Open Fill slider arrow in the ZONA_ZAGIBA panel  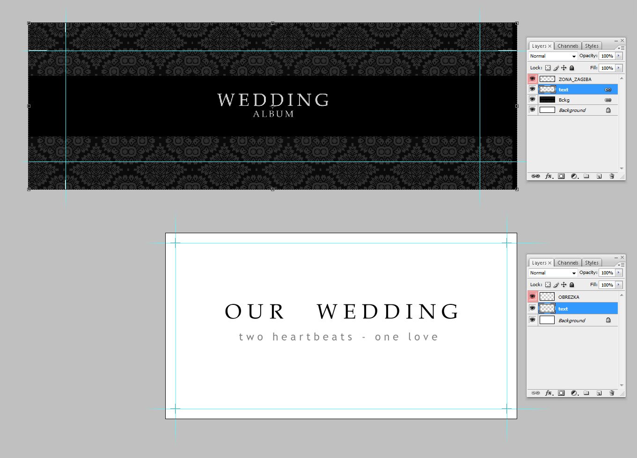tap(619, 68)
